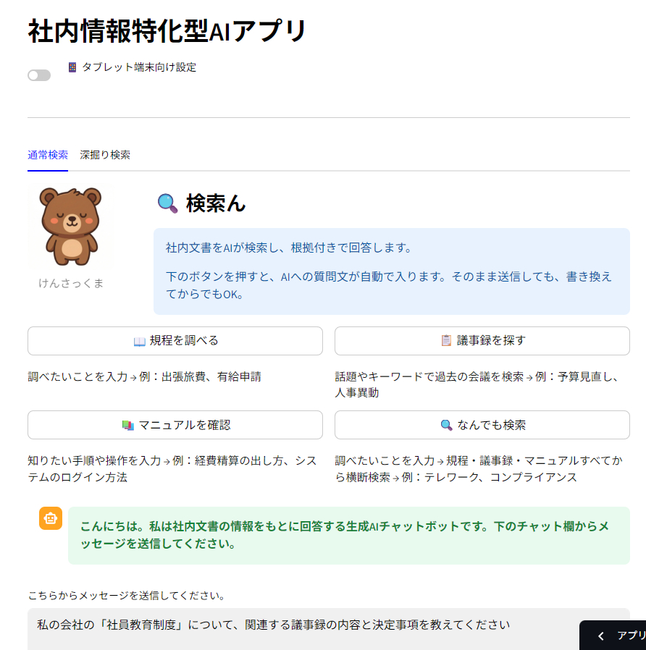Click the orange chatbot avatar icon
This screenshot has width=646, height=650.
[51, 518]
